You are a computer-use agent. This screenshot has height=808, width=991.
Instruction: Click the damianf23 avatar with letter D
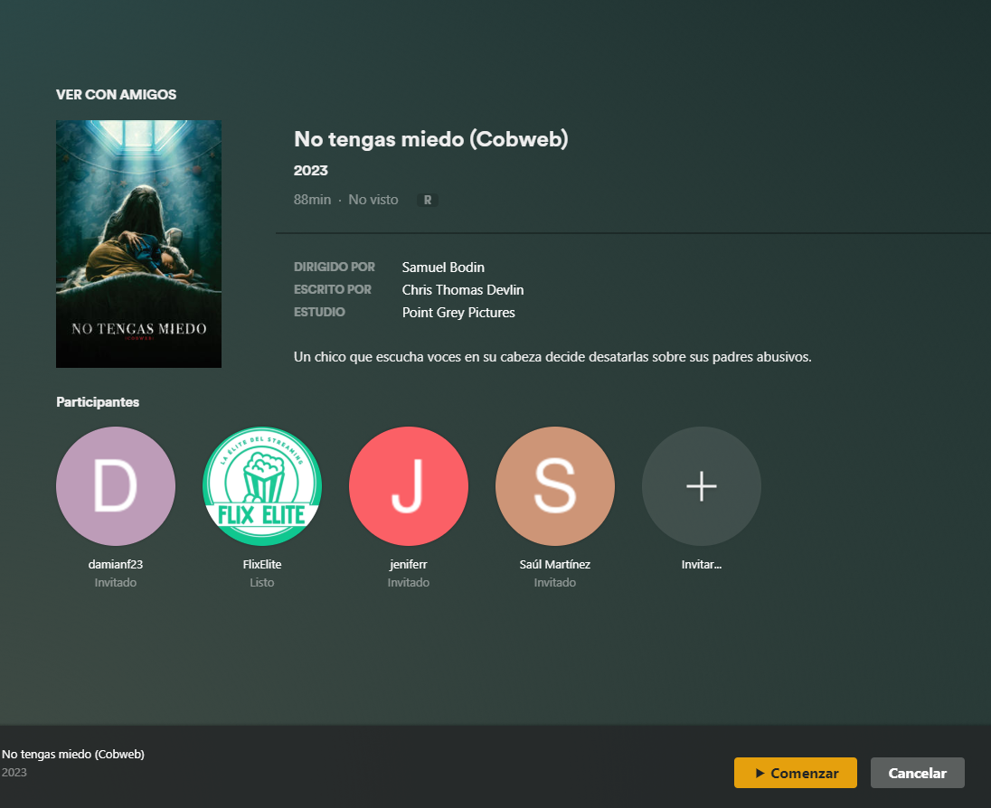tap(115, 486)
